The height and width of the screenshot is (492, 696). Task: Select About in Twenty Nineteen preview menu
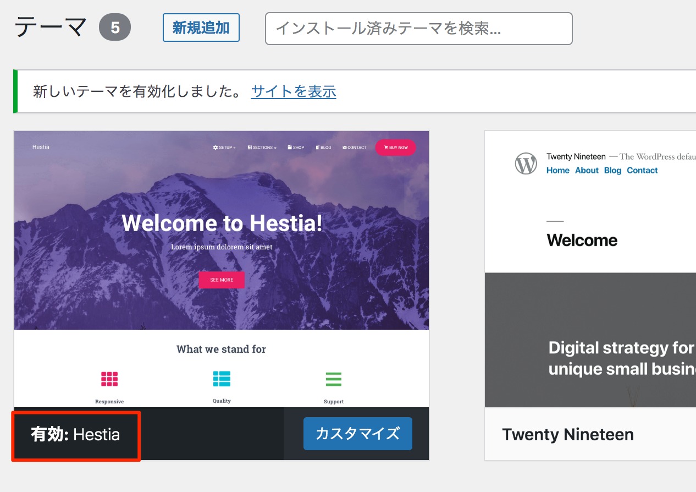point(587,171)
